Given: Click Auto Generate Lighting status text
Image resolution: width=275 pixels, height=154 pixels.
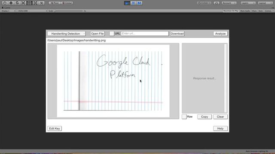Looking at the screenshot, I should point(257,151).
